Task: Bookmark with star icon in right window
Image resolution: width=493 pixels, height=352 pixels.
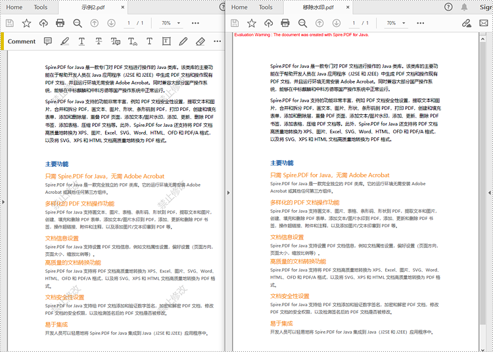Action: click(252, 23)
